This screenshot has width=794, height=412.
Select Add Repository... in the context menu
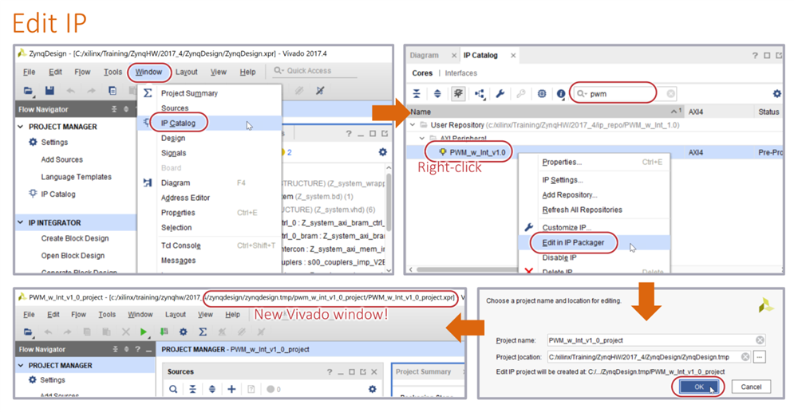pos(570,195)
